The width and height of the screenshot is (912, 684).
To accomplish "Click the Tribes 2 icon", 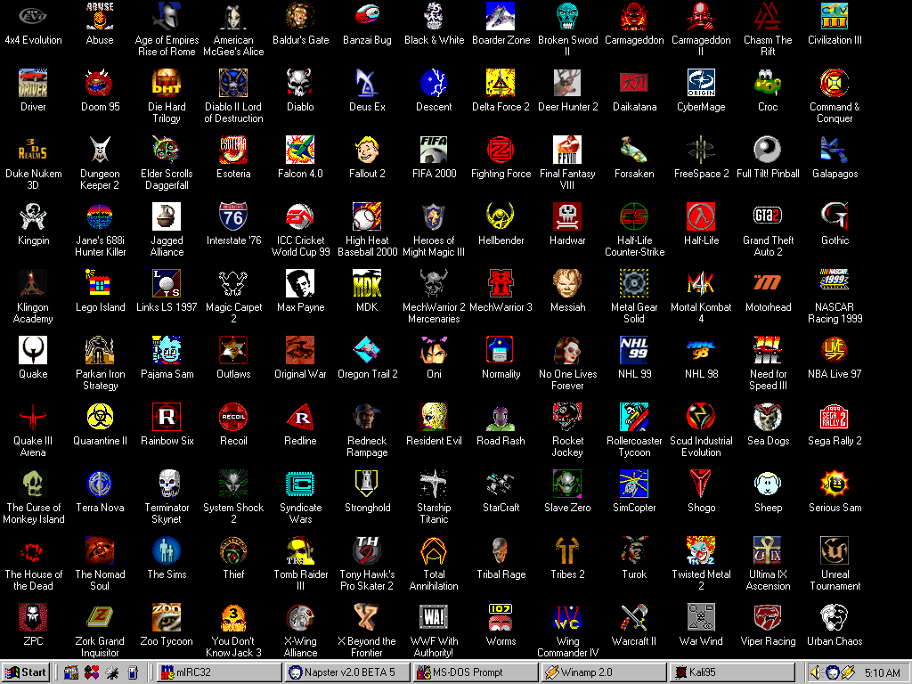I will pos(567,550).
